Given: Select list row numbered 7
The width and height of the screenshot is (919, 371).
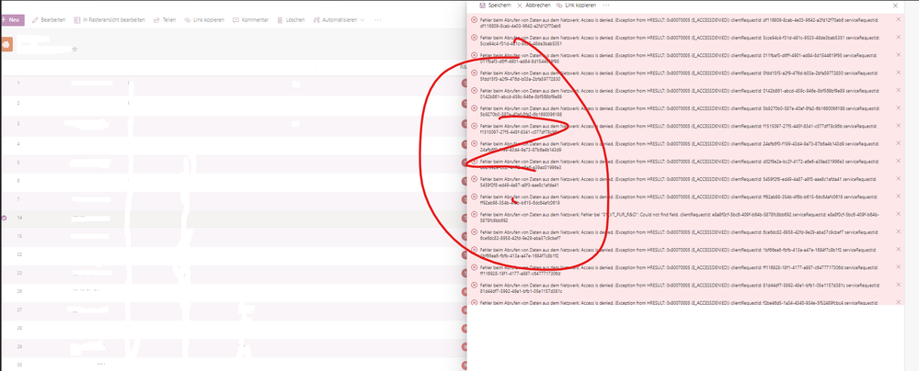Looking at the screenshot, I should pyautogui.click(x=234, y=199).
